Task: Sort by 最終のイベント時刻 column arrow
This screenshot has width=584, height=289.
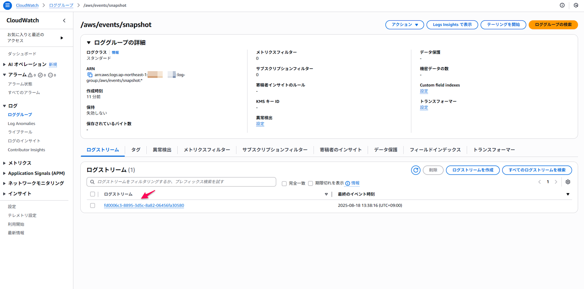Action: pyautogui.click(x=568, y=194)
